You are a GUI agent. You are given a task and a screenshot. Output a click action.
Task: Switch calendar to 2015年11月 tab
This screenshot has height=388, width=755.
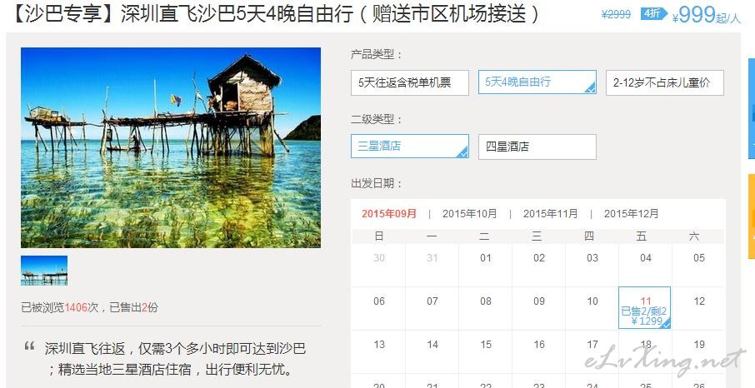[x=550, y=214]
